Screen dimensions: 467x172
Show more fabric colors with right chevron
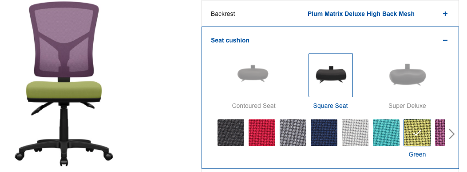click(x=452, y=134)
